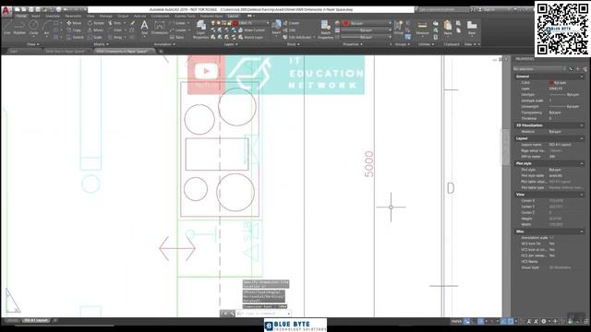The height and width of the screenshot is (332, 591).
Task: Open the status bar customization menu icon
Action: (x=586, y=321)
